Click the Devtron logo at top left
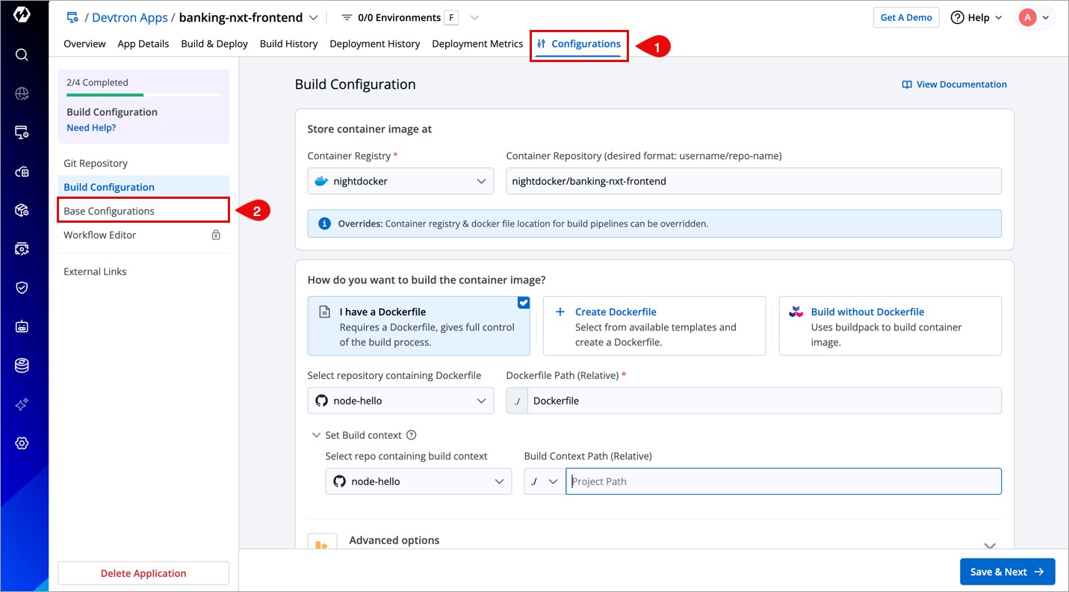The height and width of the screenshot is (592, 1069). click(22, 16)
